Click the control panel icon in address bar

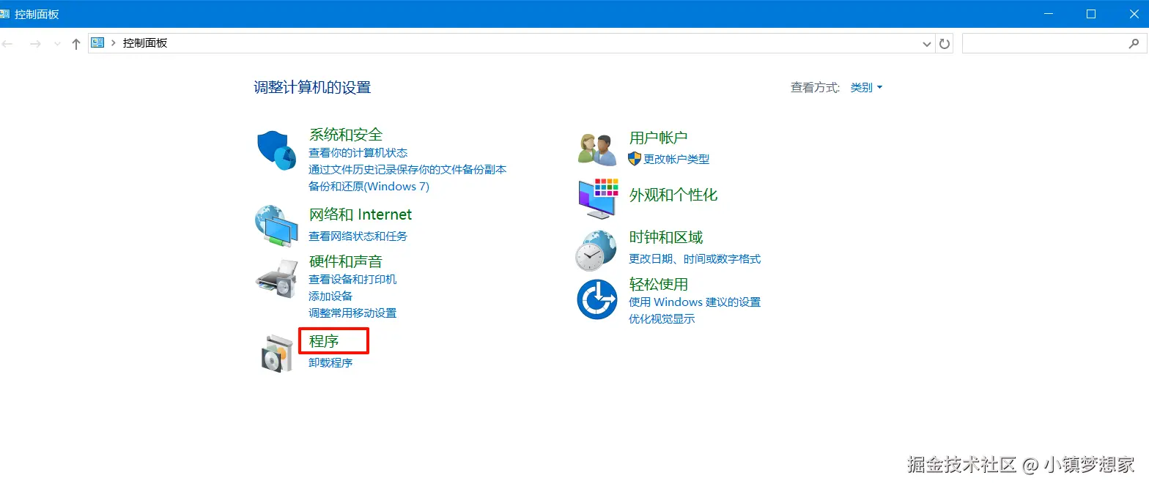[97, 43]
